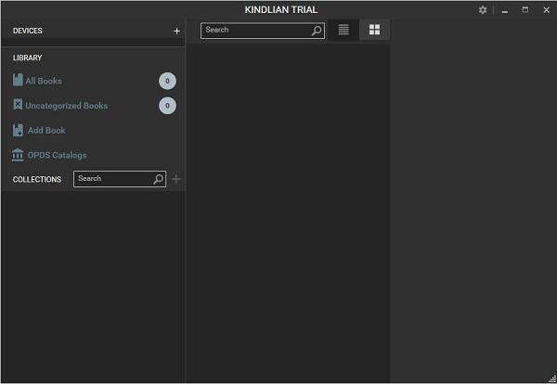Open settings gear icon in title bar
This screenshot has width=557, height=384.
483,10
